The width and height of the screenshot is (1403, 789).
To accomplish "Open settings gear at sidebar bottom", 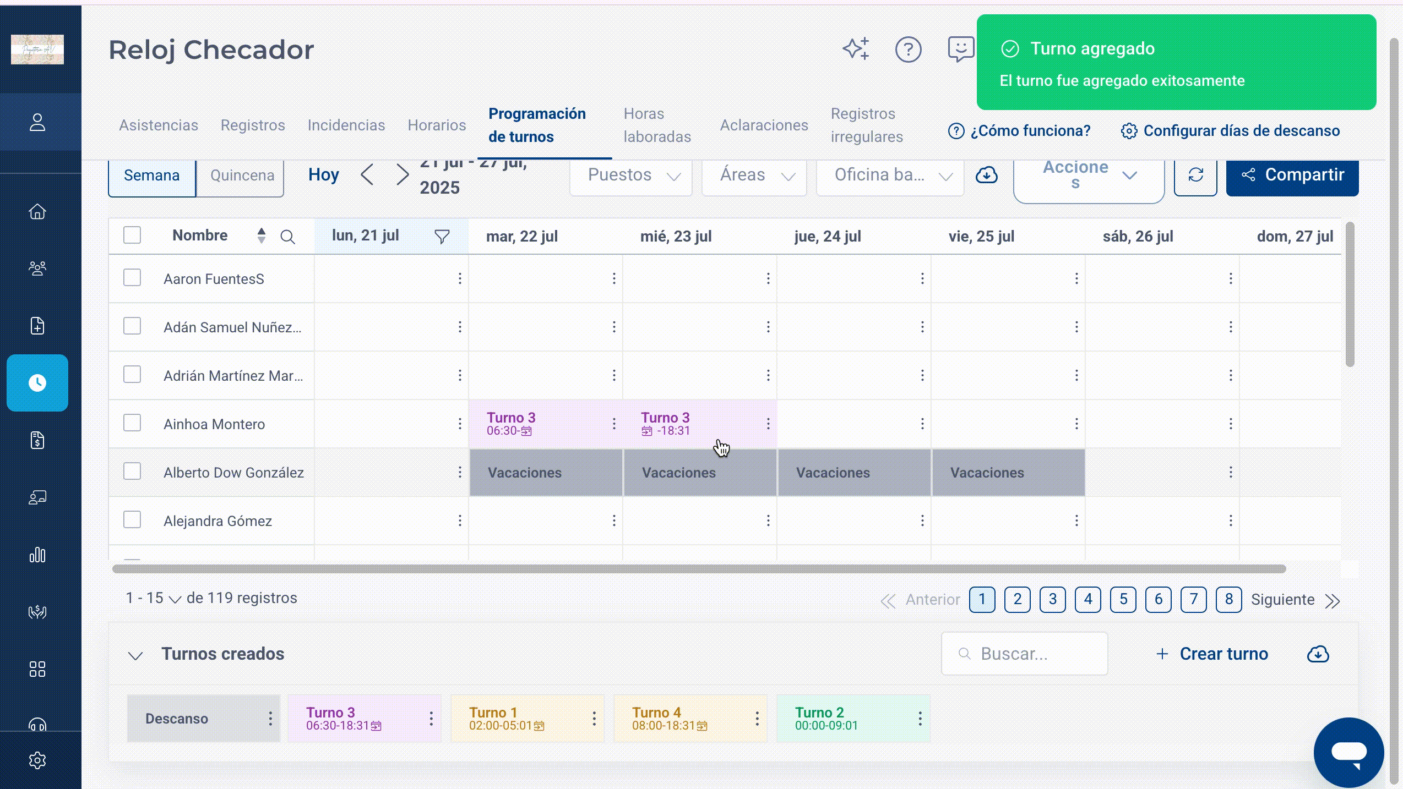I will (x=37, y=760).
